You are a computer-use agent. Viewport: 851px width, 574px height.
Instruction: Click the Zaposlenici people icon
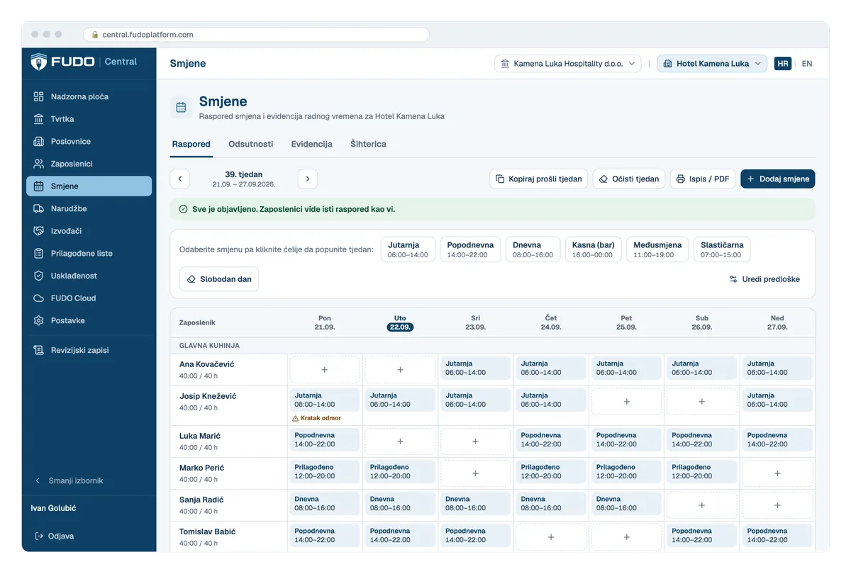pyautogui.click(x=39, y=164)
